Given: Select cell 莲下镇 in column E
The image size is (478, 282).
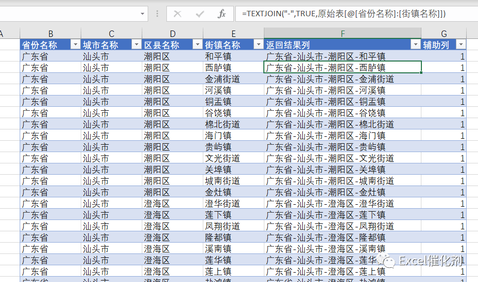Looking at the screenshot, I should [x=233, y=215].
